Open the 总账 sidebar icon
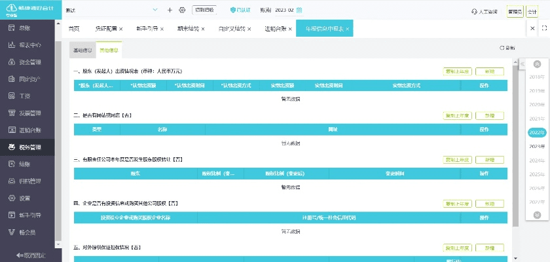The width and height of the screenshot is (550, 262). (12, 28)
